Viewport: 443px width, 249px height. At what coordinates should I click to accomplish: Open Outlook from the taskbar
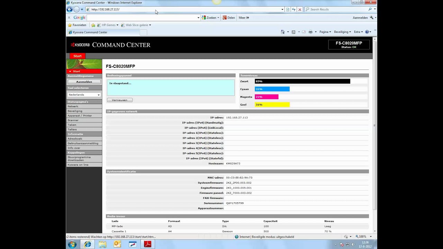click(x=118, y=244)
